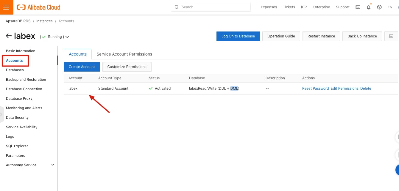Open Parameters in sidebar
399x191 pixels.
[x=15, y=156]
